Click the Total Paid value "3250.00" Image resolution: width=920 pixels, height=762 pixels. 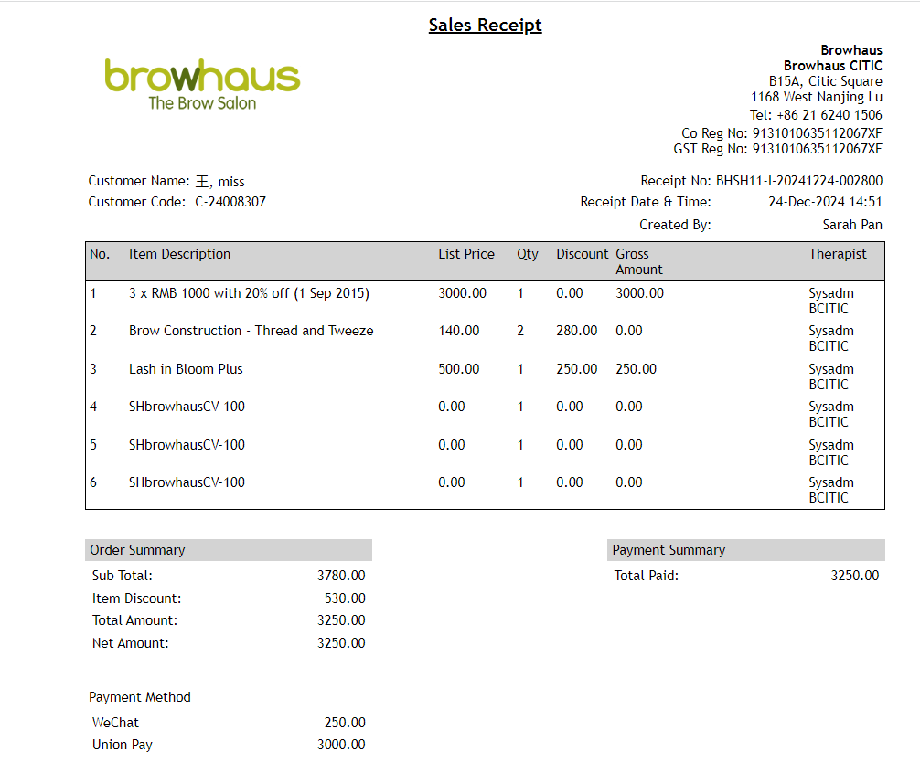click(x=855, y=577)
